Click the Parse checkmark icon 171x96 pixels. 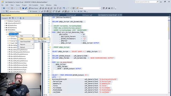(x=42, y=11)
